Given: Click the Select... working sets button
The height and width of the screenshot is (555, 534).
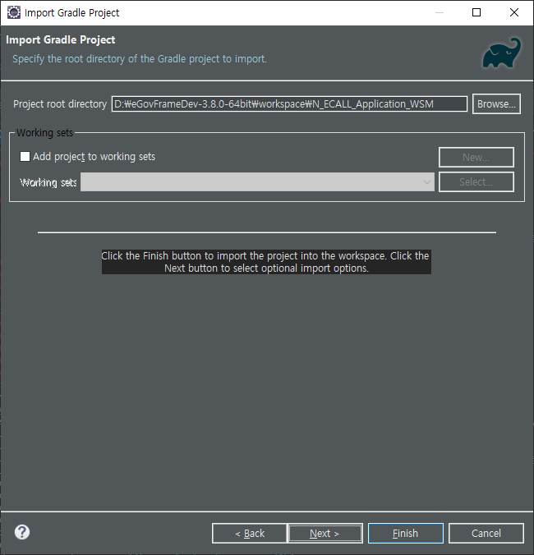Looking at the screenshot, I should (476, 182).
